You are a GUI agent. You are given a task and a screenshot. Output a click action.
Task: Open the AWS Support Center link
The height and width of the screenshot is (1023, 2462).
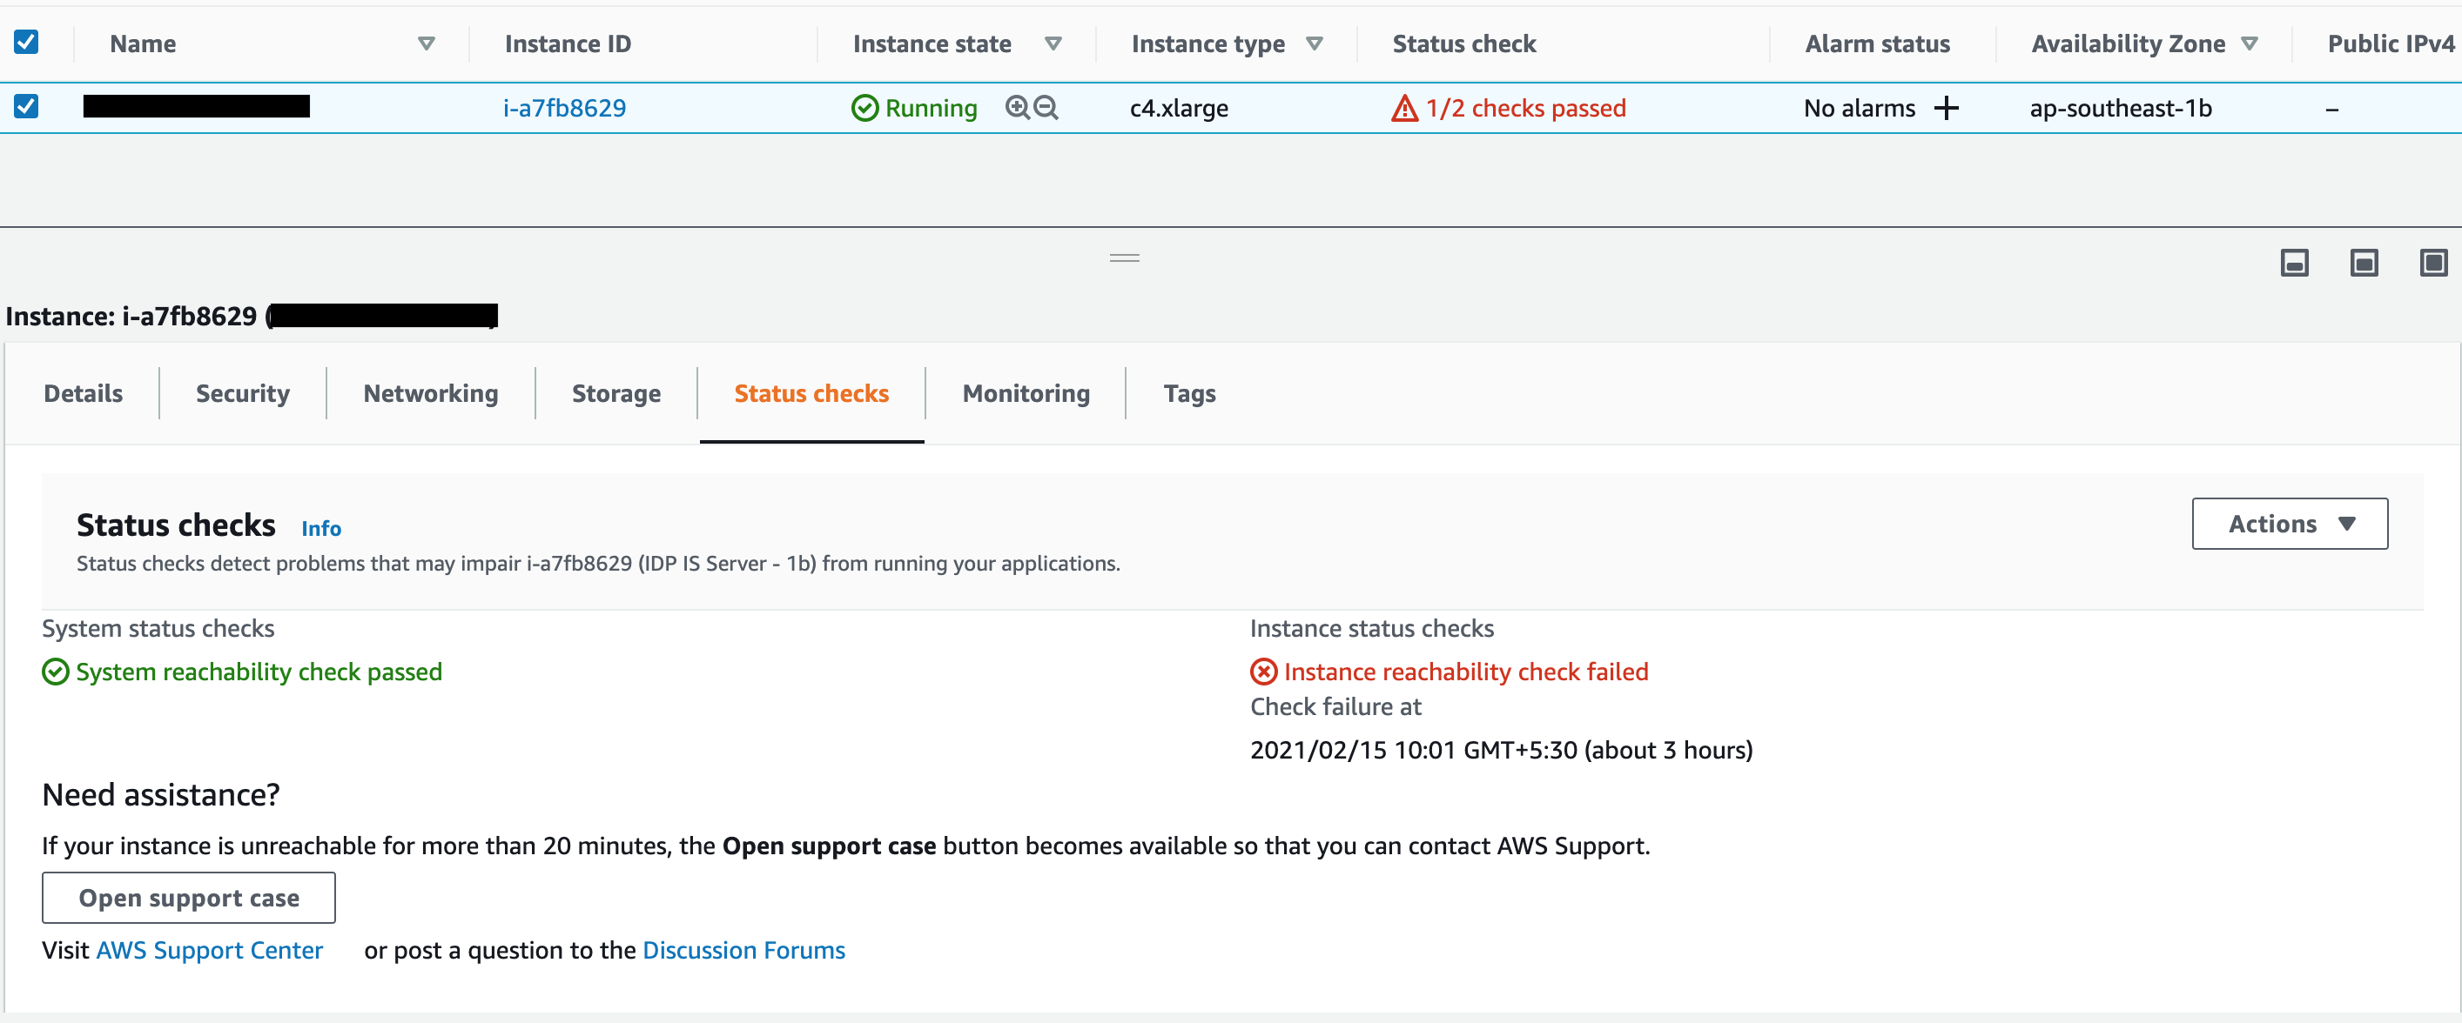(x=209, y=951)
